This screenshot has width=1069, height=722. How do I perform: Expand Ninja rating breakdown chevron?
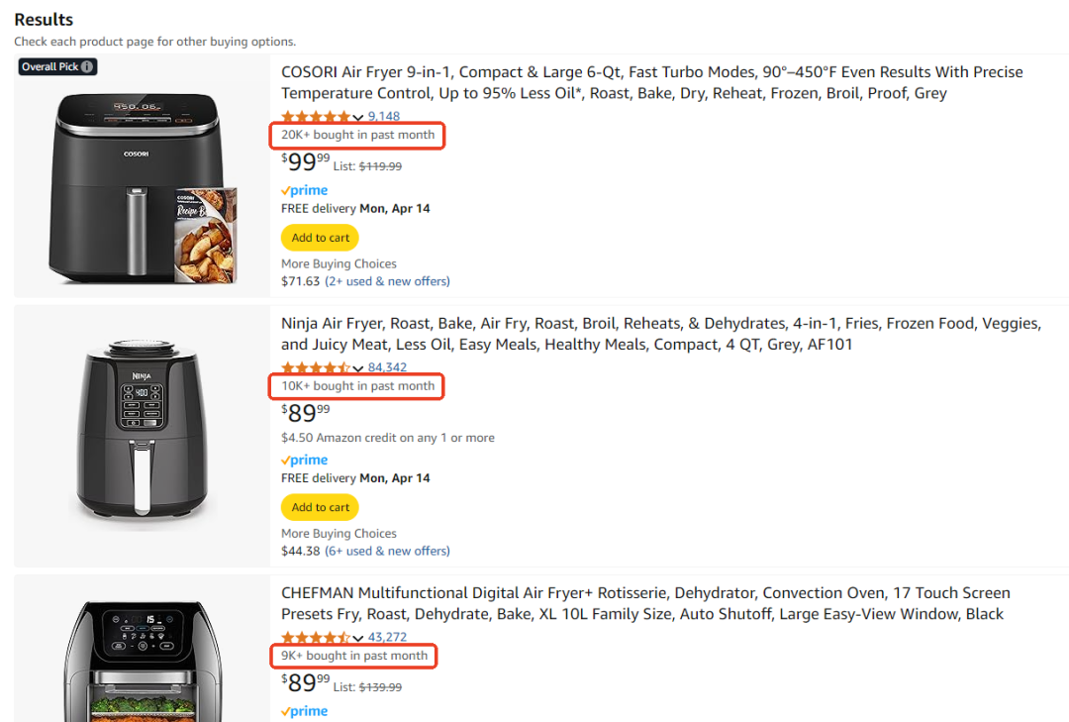click(358, 369)
